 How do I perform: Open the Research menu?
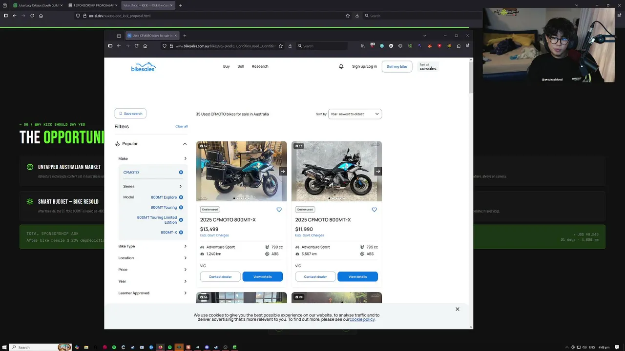[260, 66]
